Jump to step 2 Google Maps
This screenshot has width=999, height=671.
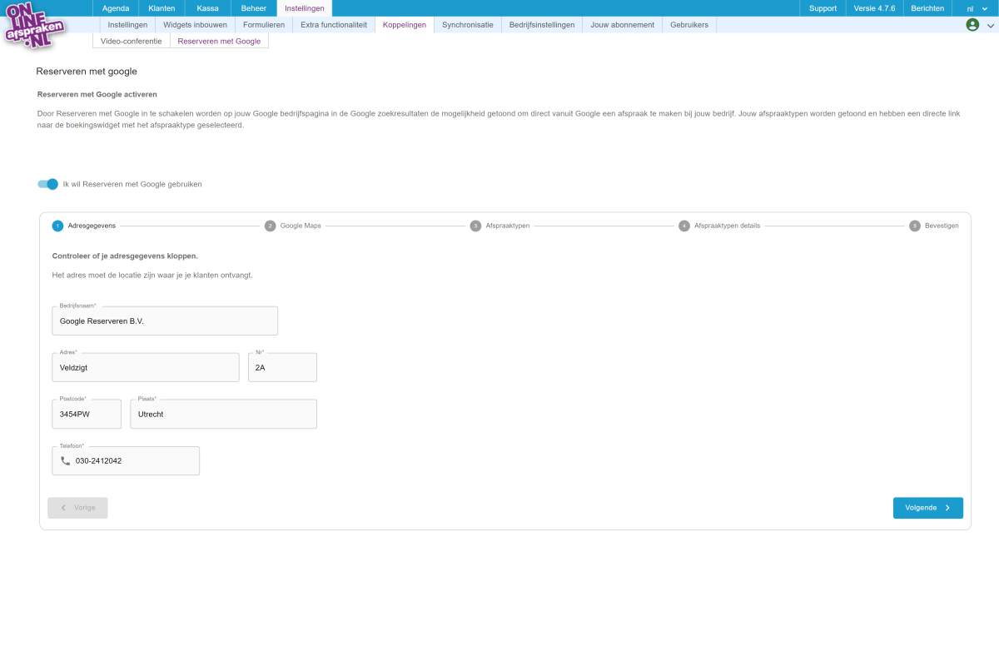tap(293, 226)
